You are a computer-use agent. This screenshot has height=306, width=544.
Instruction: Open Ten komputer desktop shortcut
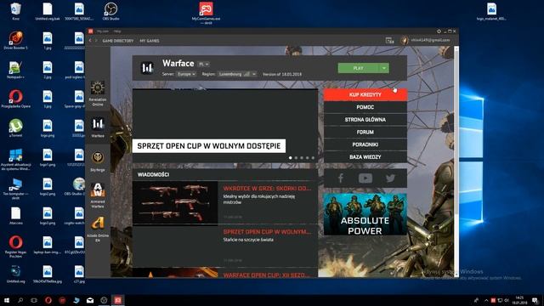pos(15,189)
